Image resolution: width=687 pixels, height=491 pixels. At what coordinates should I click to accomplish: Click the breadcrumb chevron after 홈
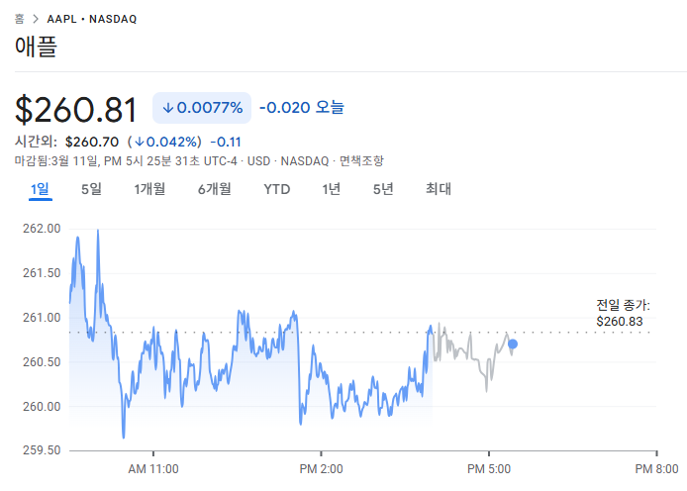point(36,19)
